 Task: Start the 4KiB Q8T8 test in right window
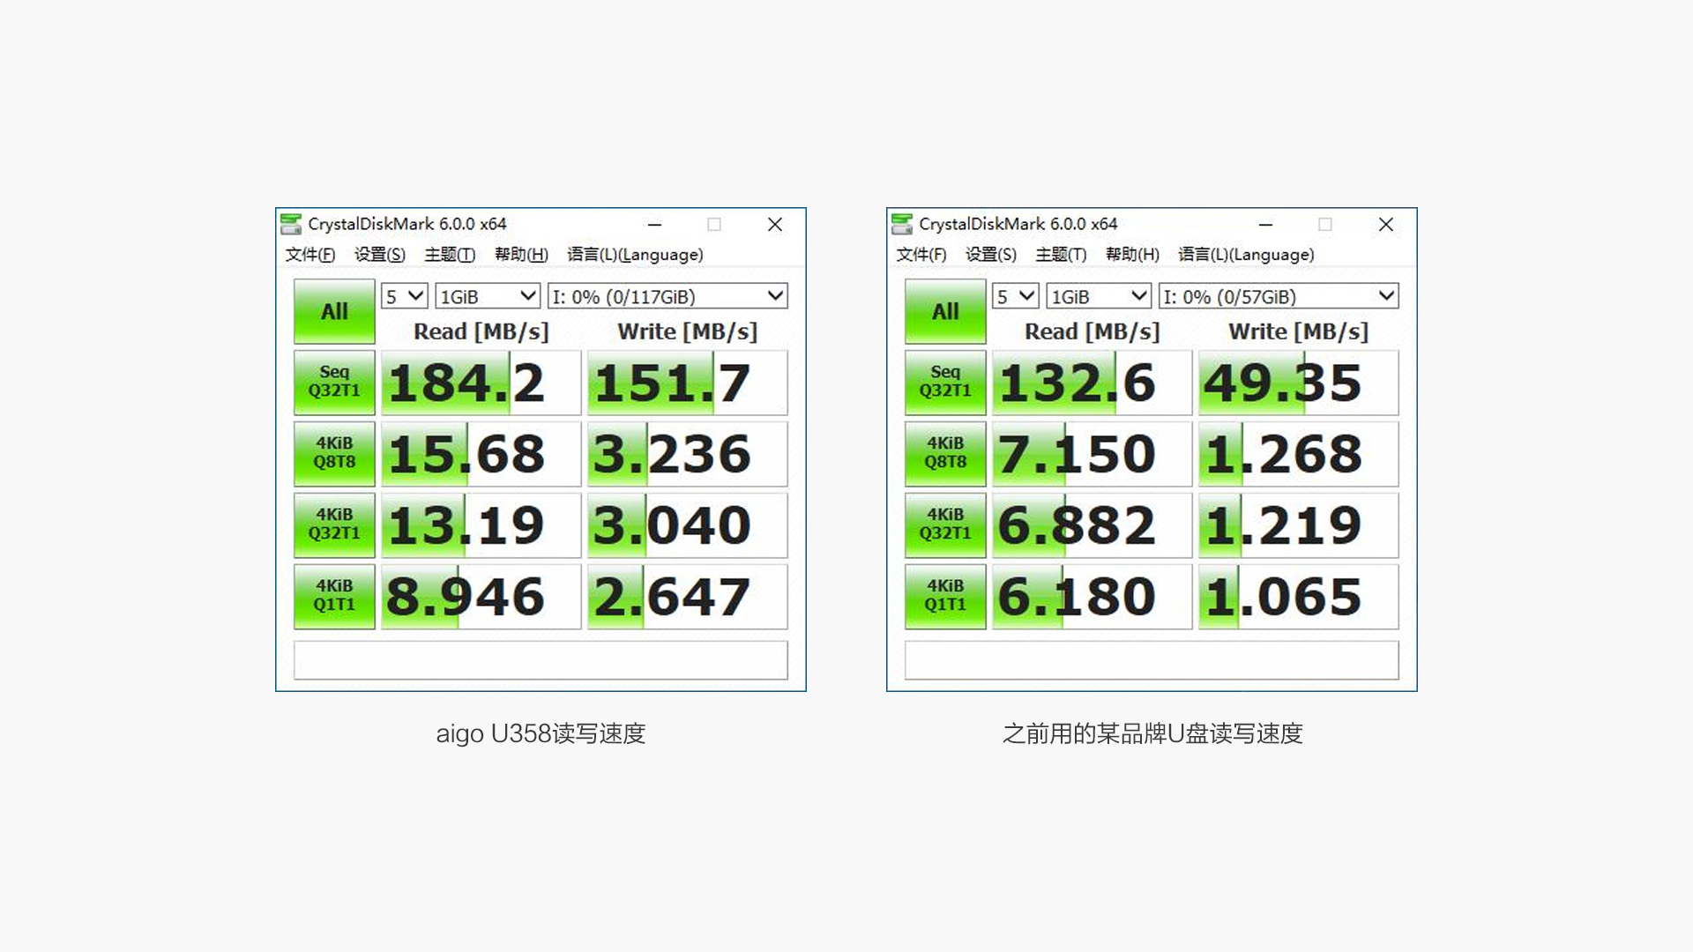(944, 453)
